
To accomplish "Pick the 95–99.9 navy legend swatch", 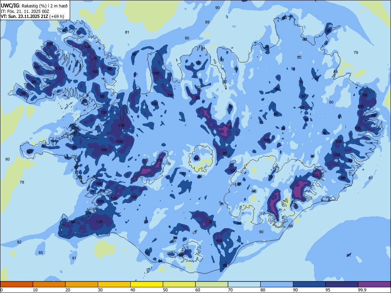I will click(342, 284).
